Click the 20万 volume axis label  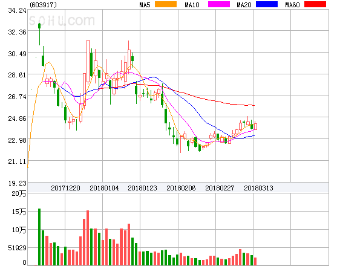19,193
